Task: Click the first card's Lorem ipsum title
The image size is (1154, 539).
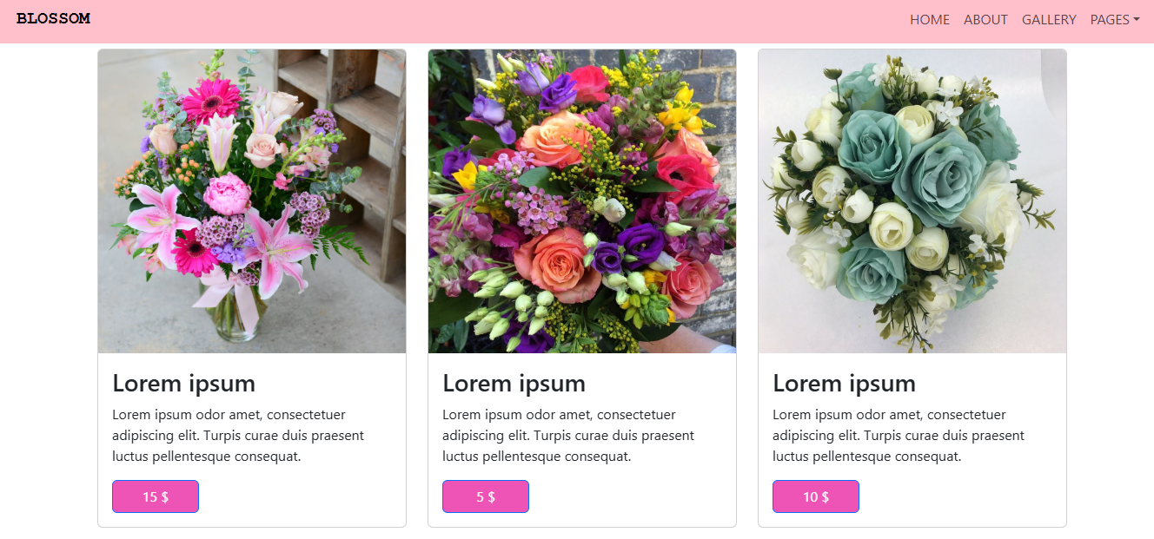Action: (x=184, y=383)
